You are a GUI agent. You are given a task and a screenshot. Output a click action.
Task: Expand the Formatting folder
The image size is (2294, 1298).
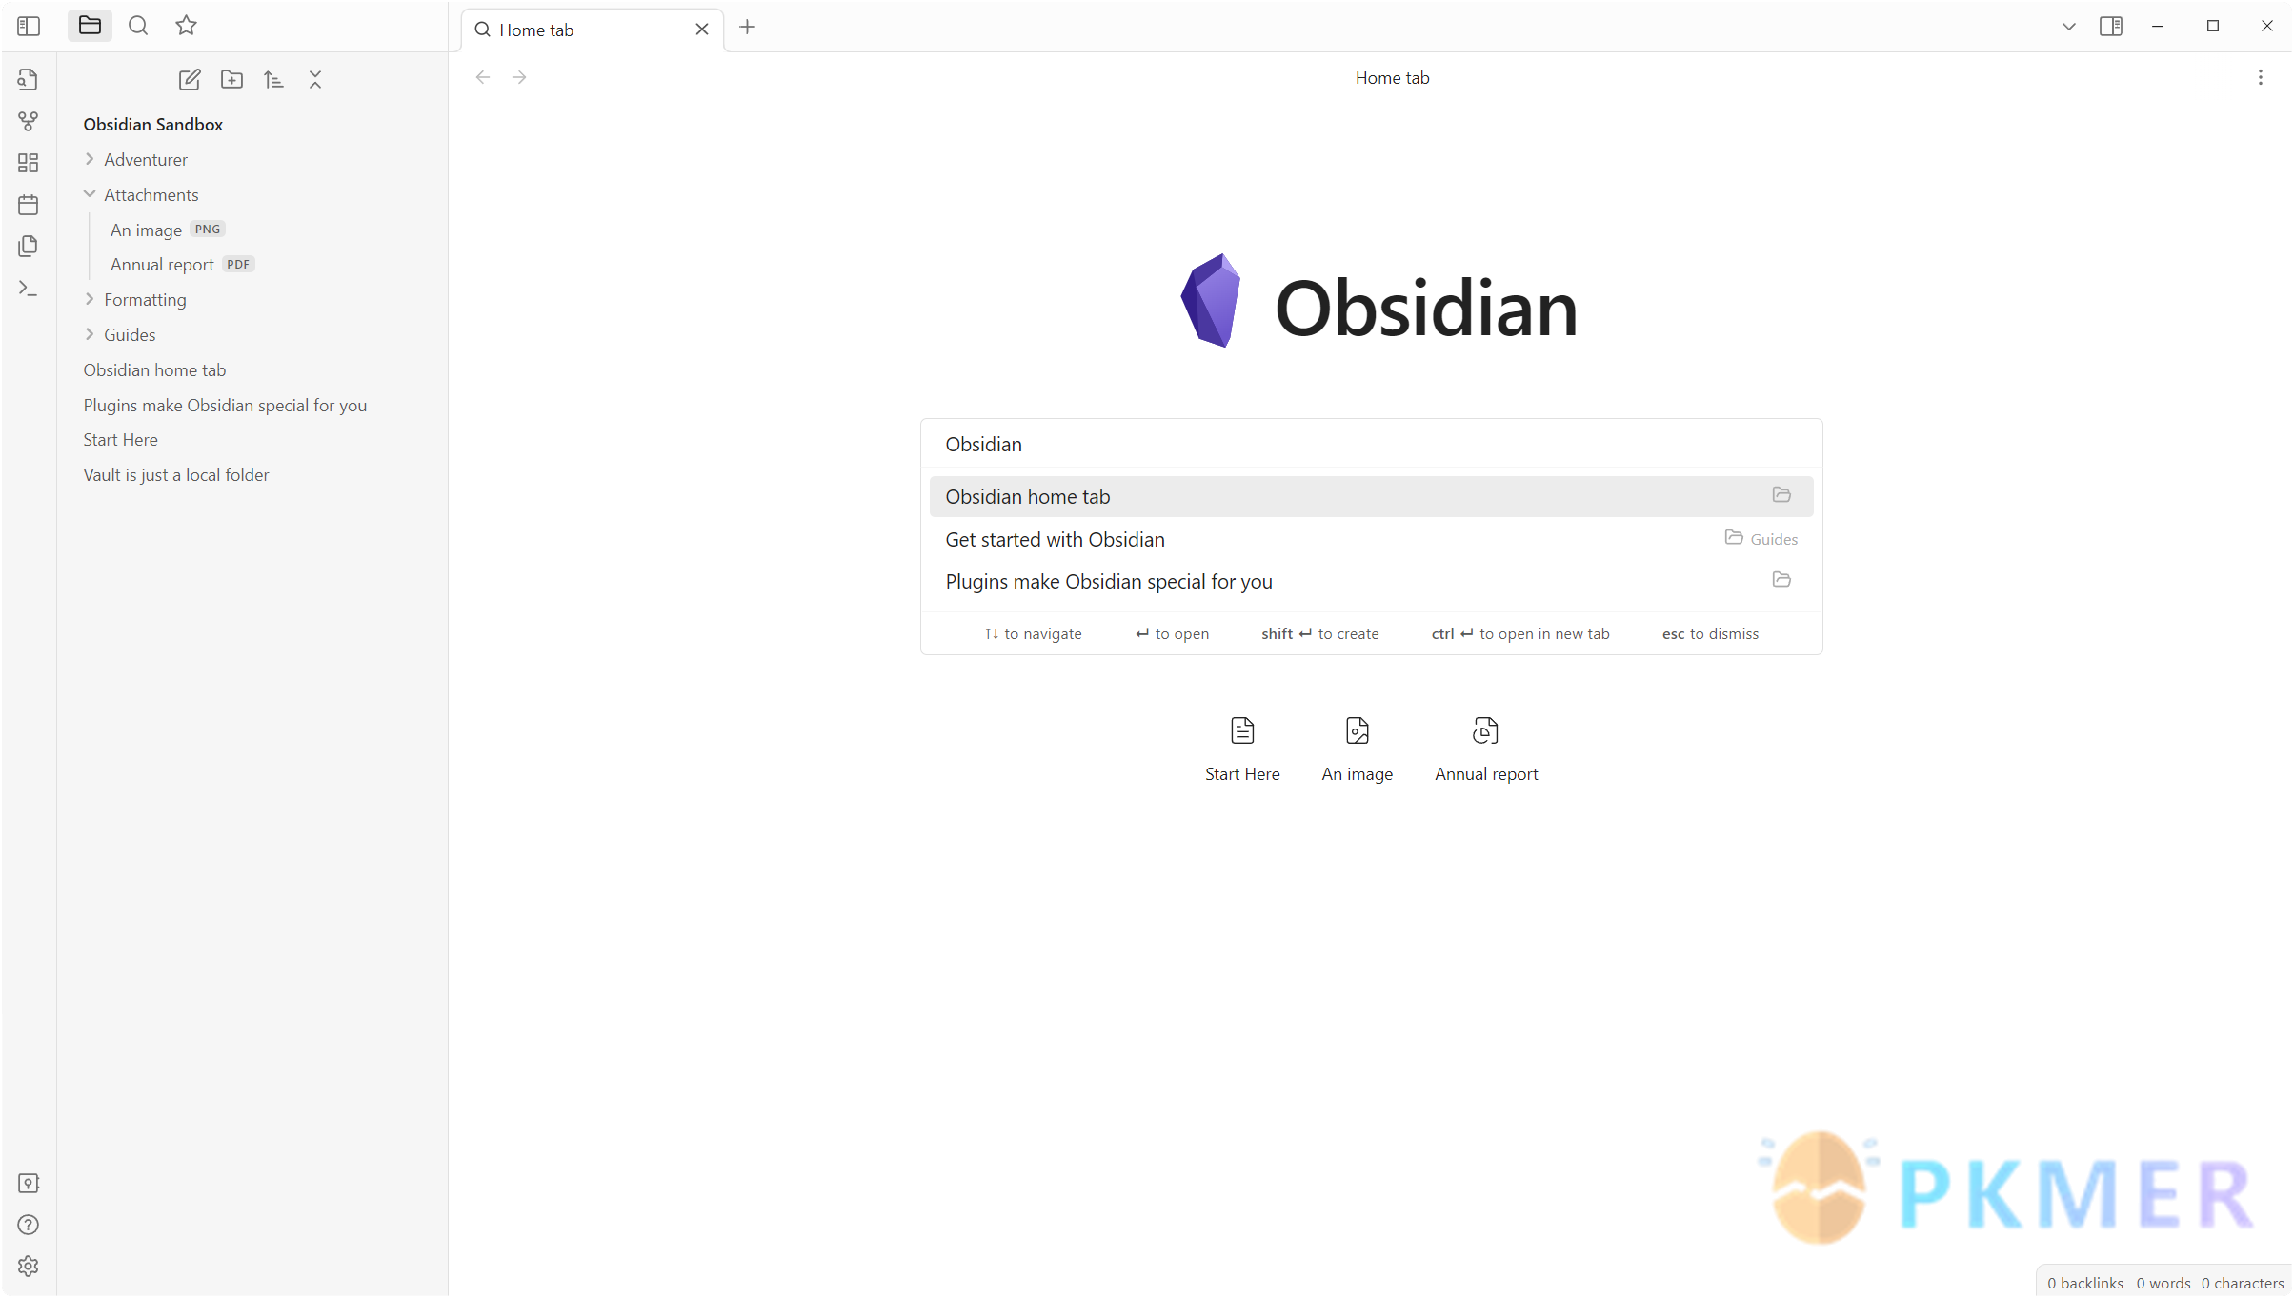(90, 299)
